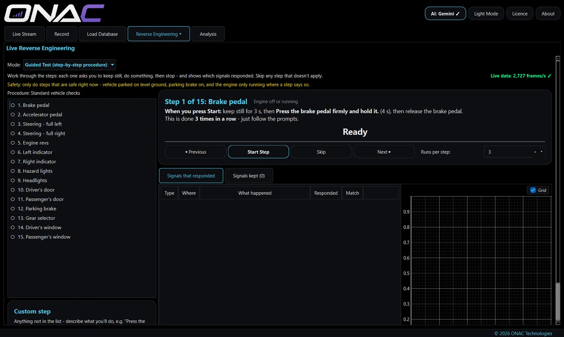
Task: Select the 12. Parking brake step
Action: pos(82,209)
